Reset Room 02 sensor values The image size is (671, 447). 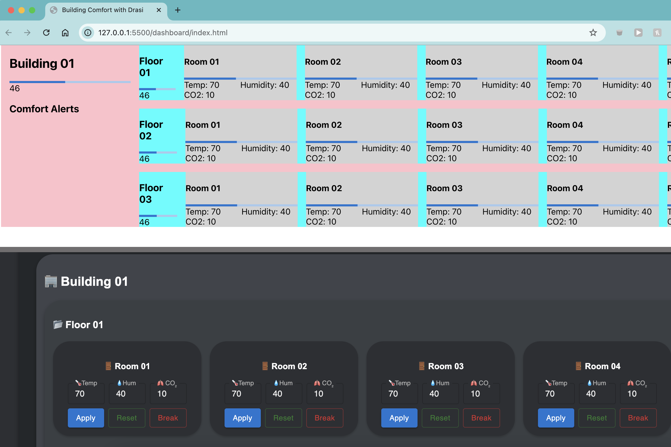tap(284, 418)
